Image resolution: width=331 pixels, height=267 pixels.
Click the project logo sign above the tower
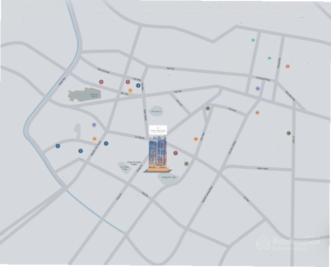[158, 130]
